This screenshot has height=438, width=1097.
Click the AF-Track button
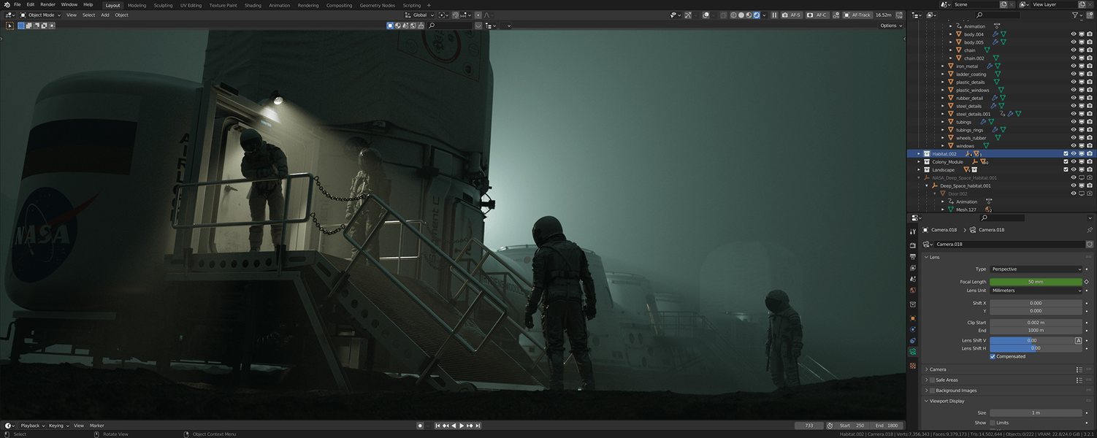(858, 15)
